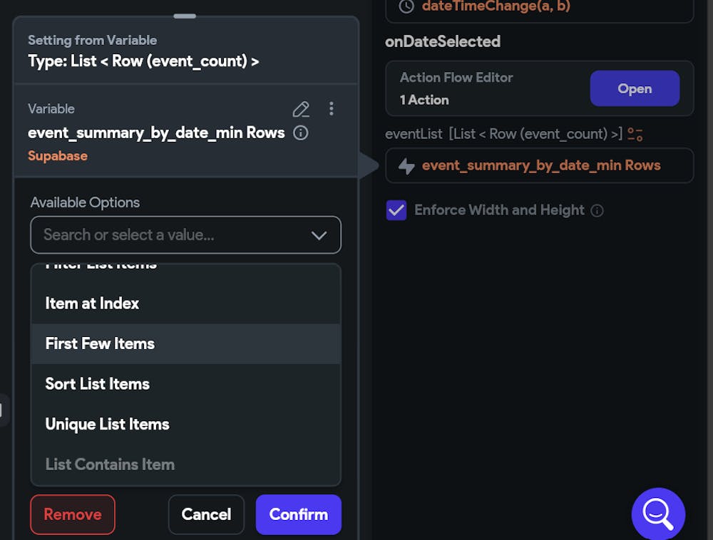Screen dimensions: 713x540
Task: Click the lightning bolt variable icon
Action: point(406,166)
